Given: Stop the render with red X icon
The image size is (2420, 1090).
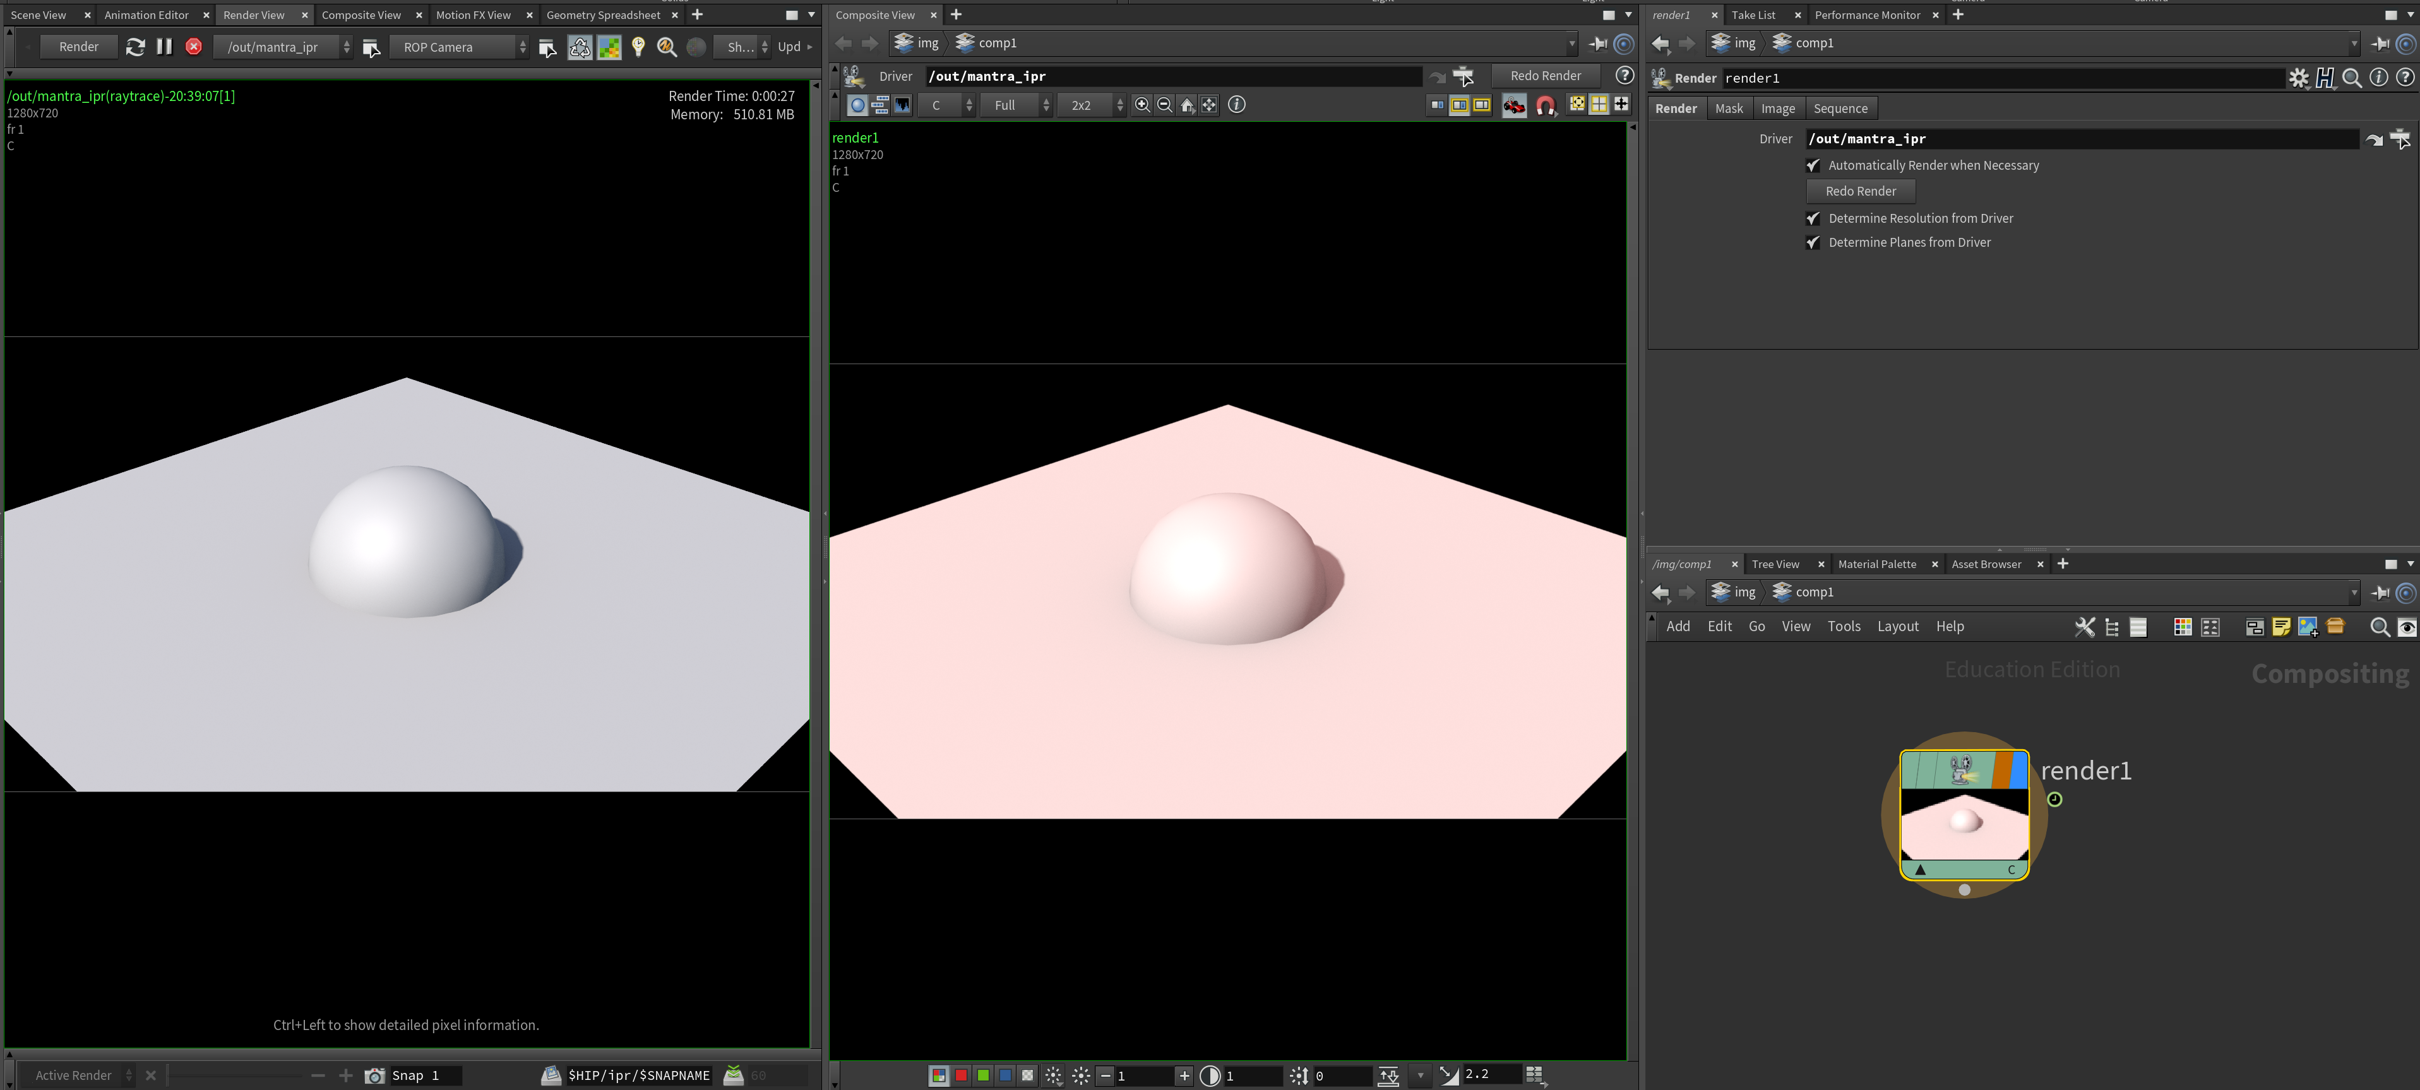Looking at the screenshot, I should (194, 47).
